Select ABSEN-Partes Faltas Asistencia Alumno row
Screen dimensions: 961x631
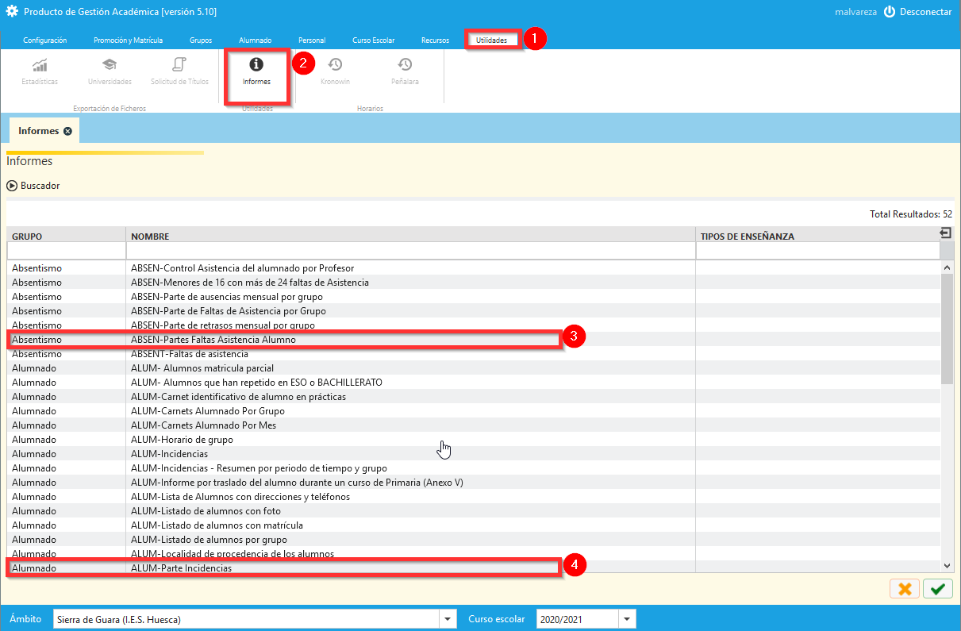point(473,340)
